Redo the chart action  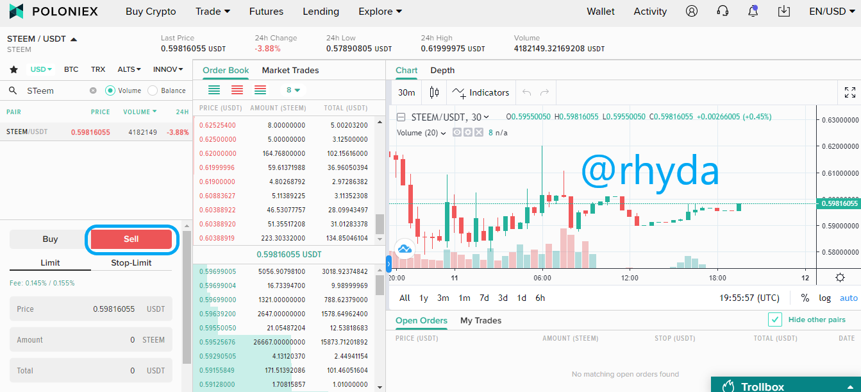(545, 92)
